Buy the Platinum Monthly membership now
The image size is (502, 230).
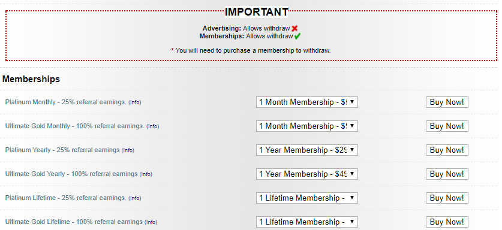(x=447, y=102)
